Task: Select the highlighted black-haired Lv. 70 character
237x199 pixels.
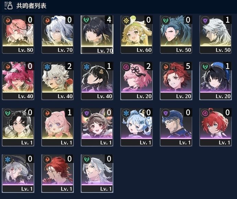Action: pos(97,34)
